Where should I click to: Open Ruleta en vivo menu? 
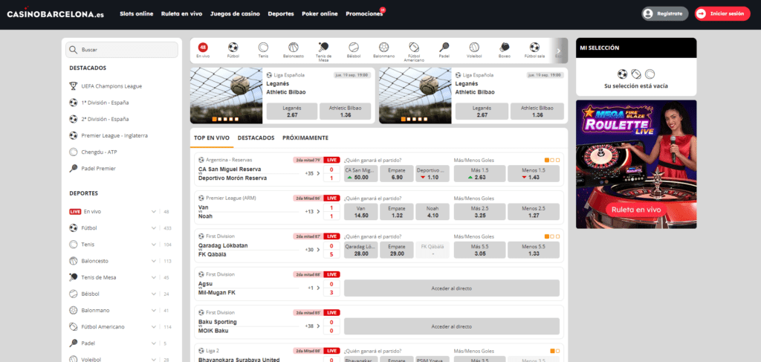pyautogui.click(x=181, y=14)
